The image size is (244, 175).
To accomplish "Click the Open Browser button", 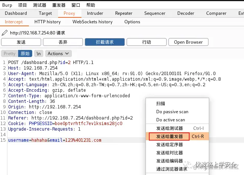I will point(188,42).
